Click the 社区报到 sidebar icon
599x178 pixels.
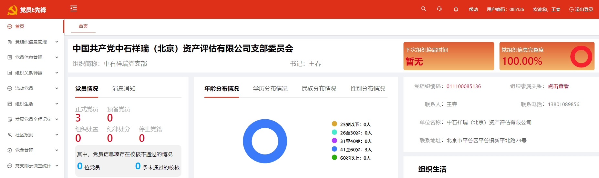(10, 135)
